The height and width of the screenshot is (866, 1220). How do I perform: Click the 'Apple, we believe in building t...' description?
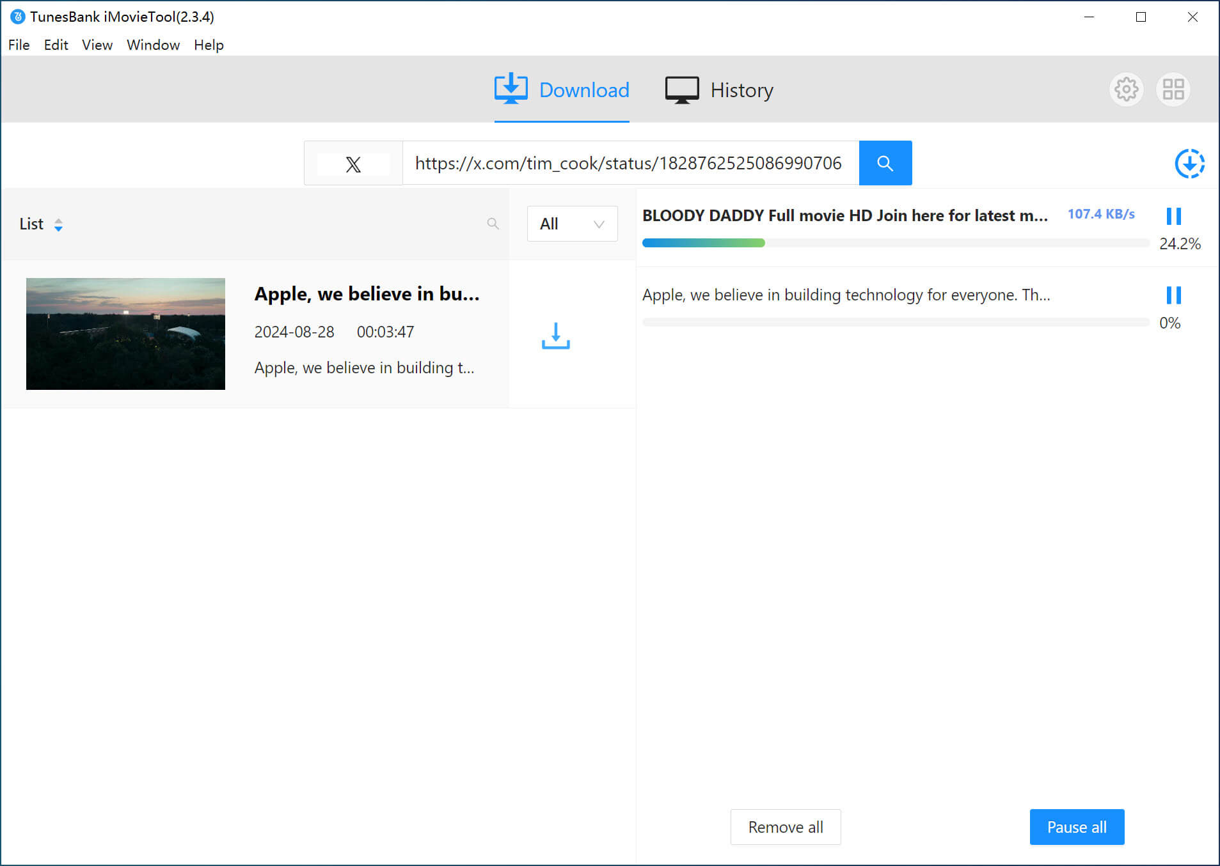tap(364, 367)
